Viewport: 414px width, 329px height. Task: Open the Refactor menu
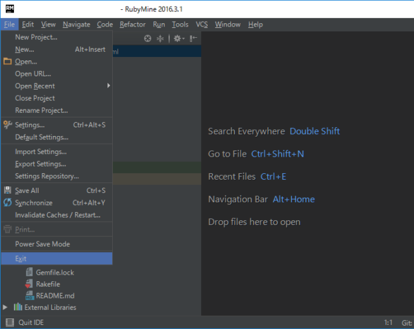point(133,25)
